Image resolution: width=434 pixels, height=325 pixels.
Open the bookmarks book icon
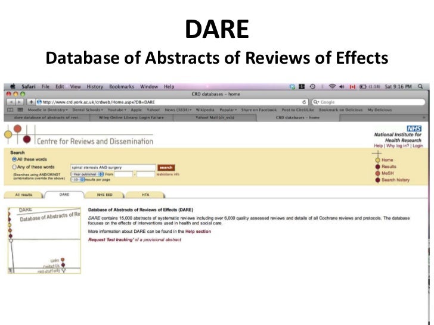[x=10, y=110]
